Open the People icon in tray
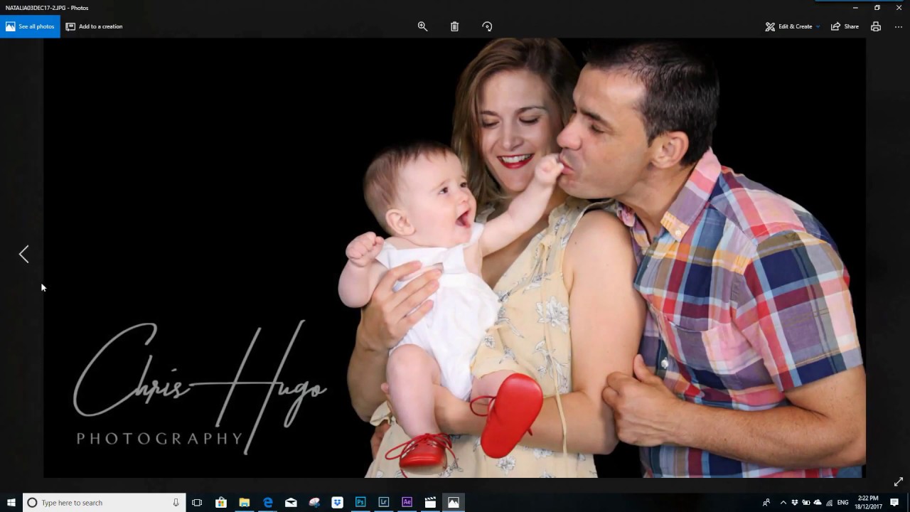 [x=766, y=503]
